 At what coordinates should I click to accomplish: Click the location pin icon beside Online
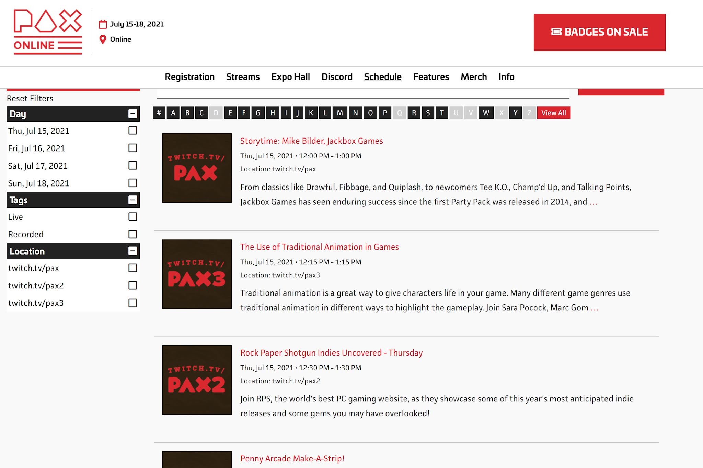tap(103, 39)
